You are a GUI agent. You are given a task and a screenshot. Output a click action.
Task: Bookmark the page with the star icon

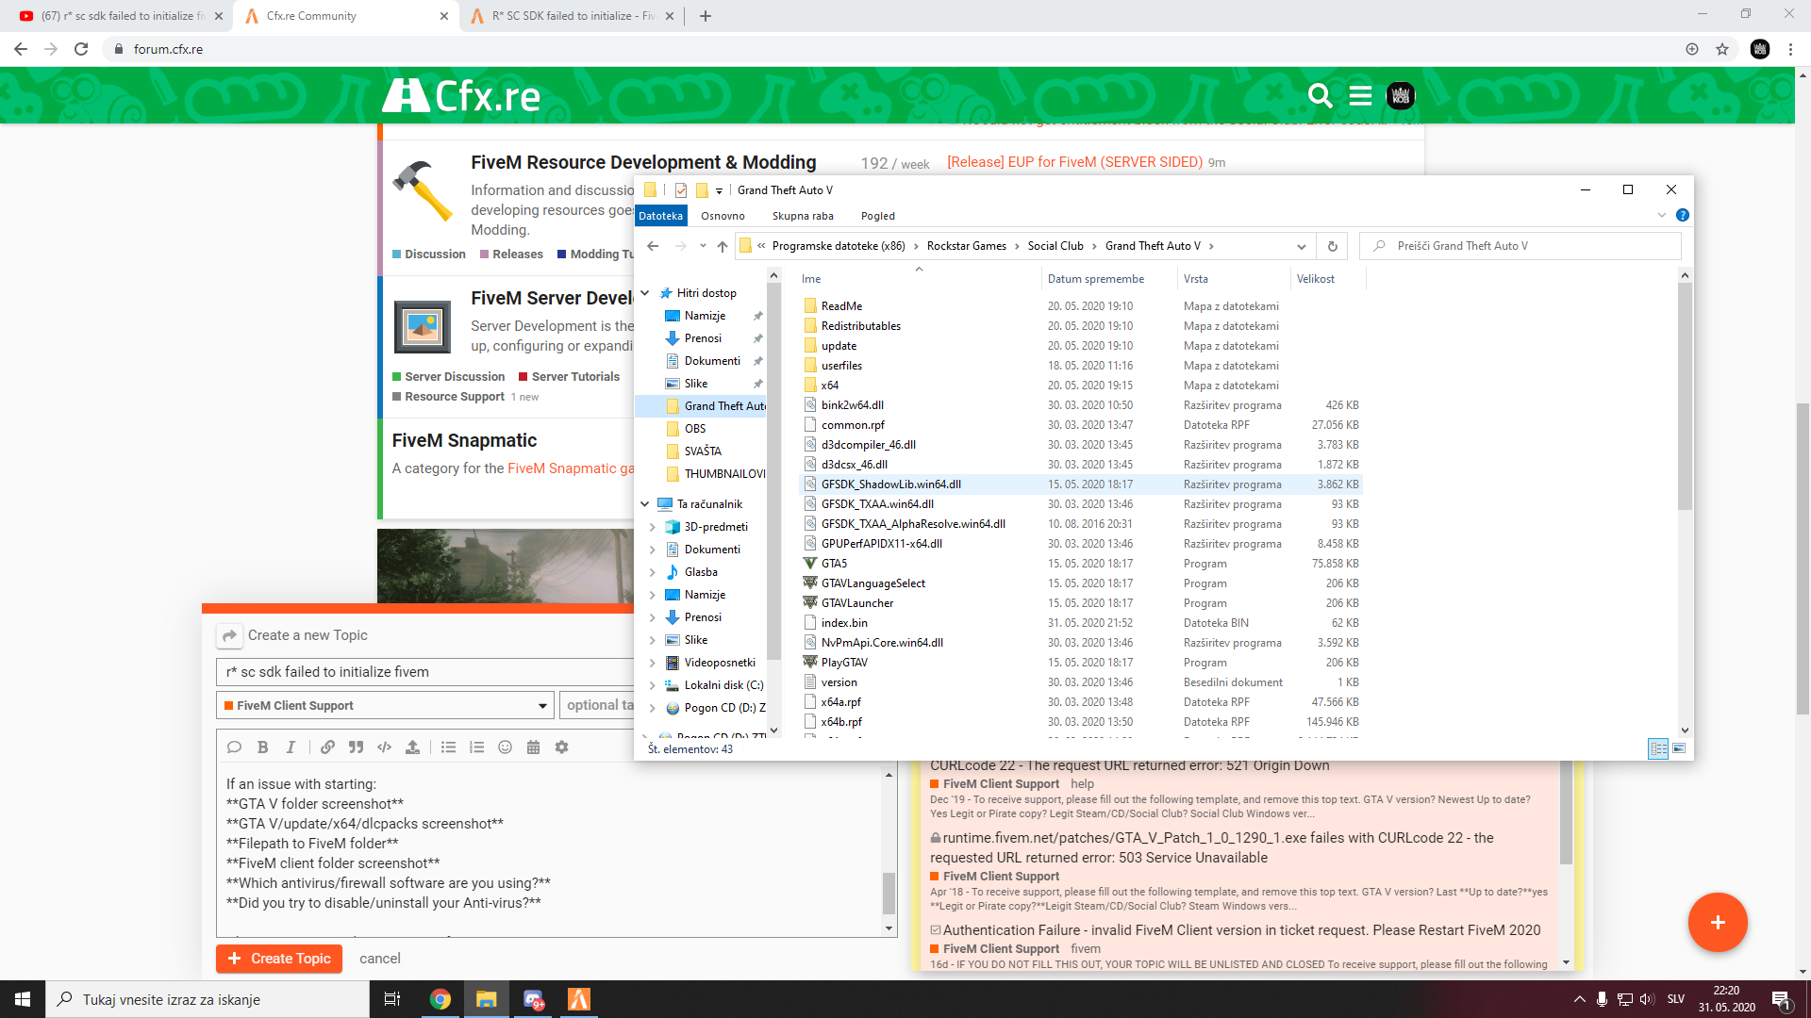tap(1723, 49)
